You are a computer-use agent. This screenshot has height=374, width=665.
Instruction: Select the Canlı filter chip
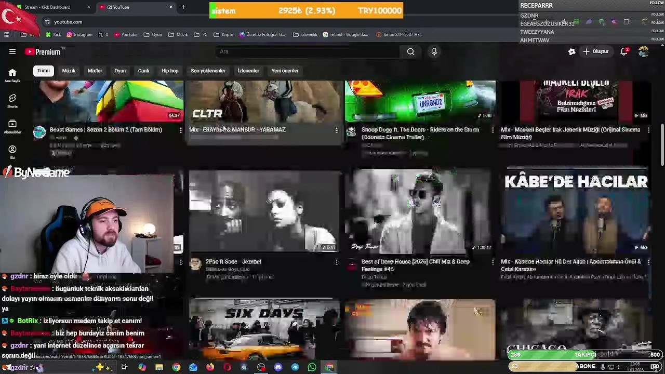(x=143, y=71)
